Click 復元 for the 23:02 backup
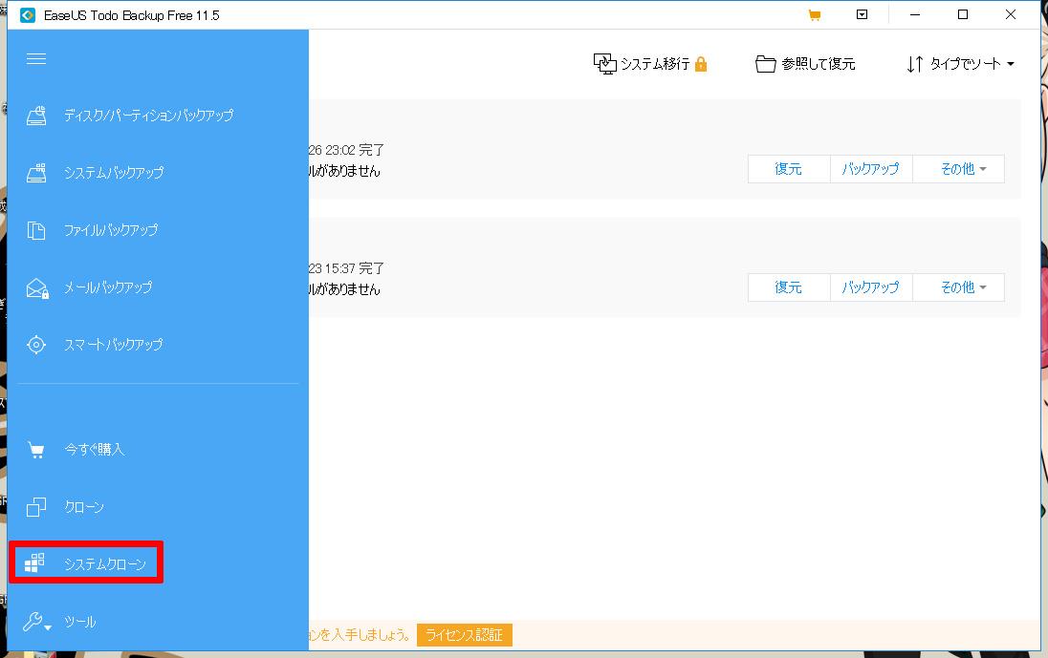This screenshot has height=658, width=1048. click(789, 169)
